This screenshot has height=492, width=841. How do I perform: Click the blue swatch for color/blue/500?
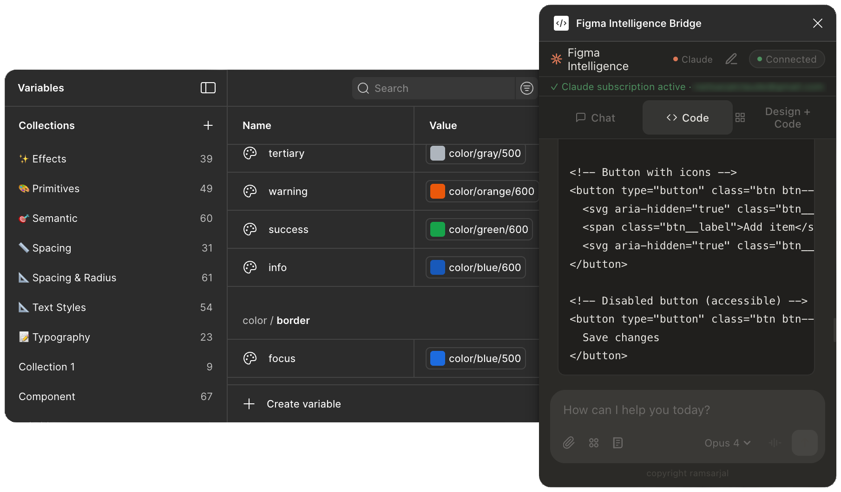pyautogui.click(x=438, y=358)
